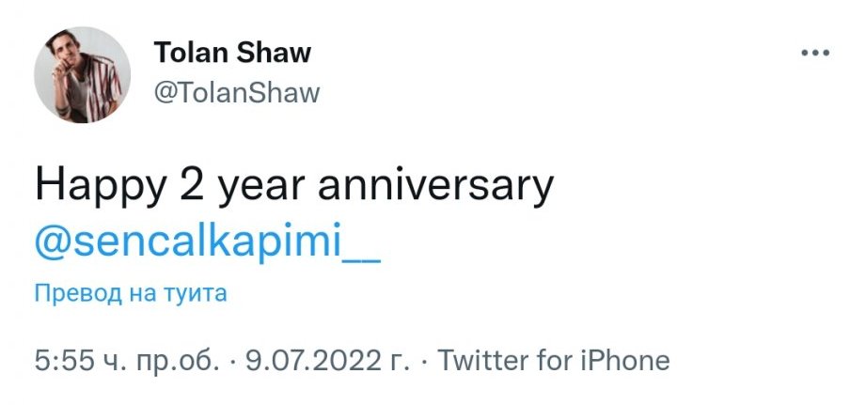This screenshot has width=866, height=405.
Task: Open the Twitter for iPhone source label
Action: point(554,361)
